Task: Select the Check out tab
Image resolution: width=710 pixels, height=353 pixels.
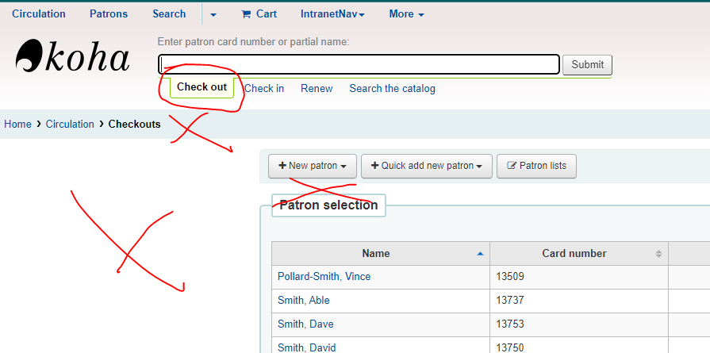Action: pyautogui.click(x=201, y=87)
